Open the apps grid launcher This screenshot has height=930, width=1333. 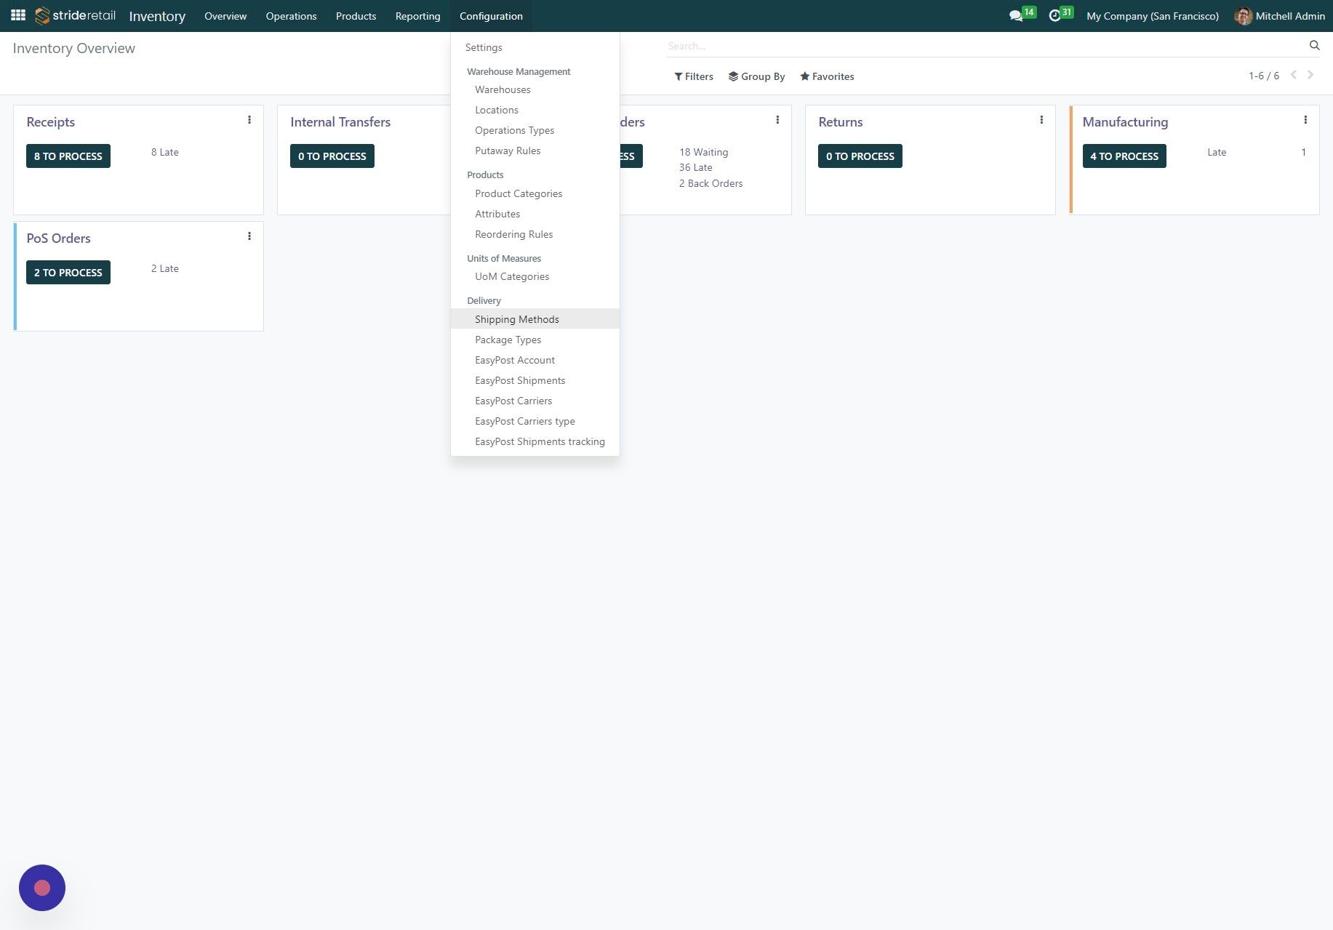pos(17,15)
